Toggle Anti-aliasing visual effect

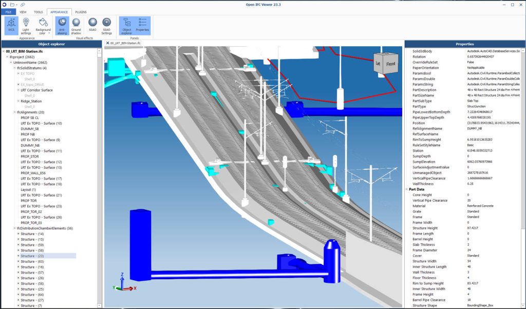pos(62,26)
